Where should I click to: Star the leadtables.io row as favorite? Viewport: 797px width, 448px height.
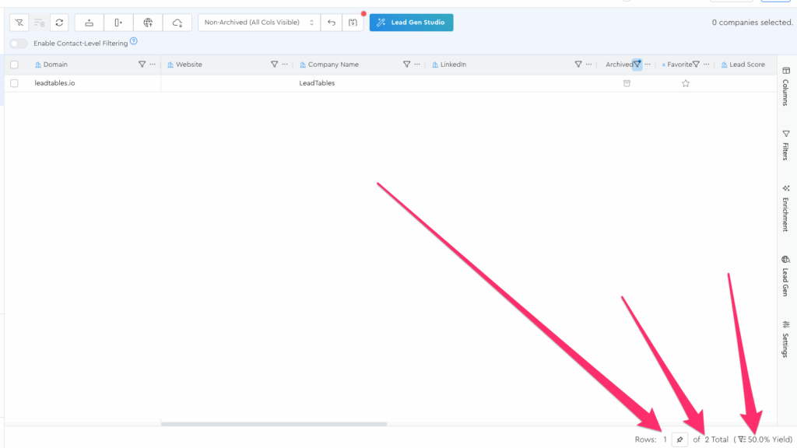686,83
